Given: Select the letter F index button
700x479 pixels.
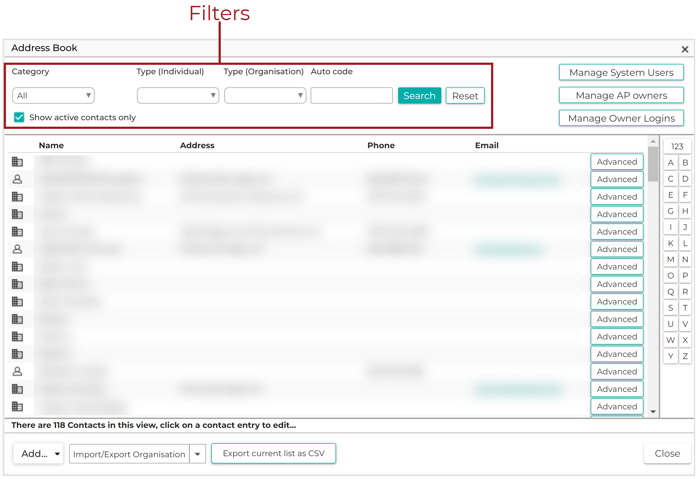Looking at the screenshot, I should pyautogui.click(x=685, y=195).
